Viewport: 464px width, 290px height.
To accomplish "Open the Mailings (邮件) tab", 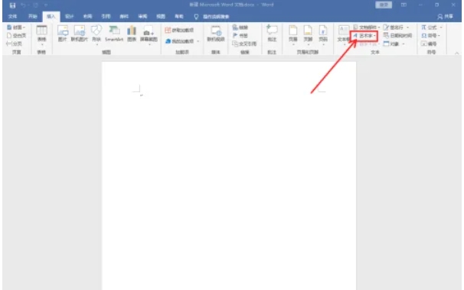I will pos(124,17).
